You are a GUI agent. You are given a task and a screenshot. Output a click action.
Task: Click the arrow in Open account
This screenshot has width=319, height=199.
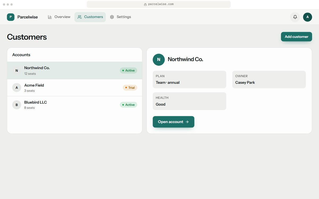[187, 122]
